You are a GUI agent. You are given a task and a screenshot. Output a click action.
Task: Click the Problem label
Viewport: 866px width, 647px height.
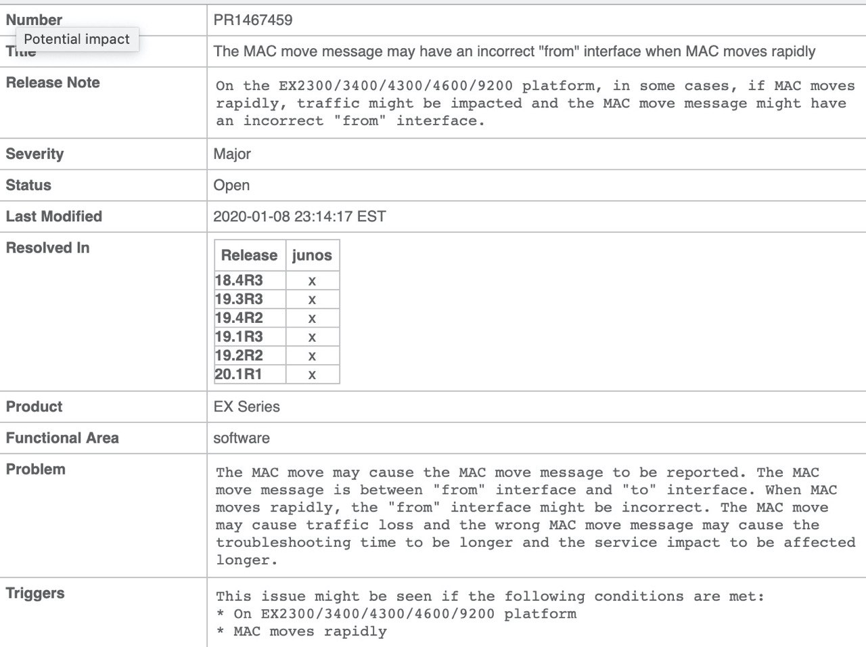click(x=36, y=469)
